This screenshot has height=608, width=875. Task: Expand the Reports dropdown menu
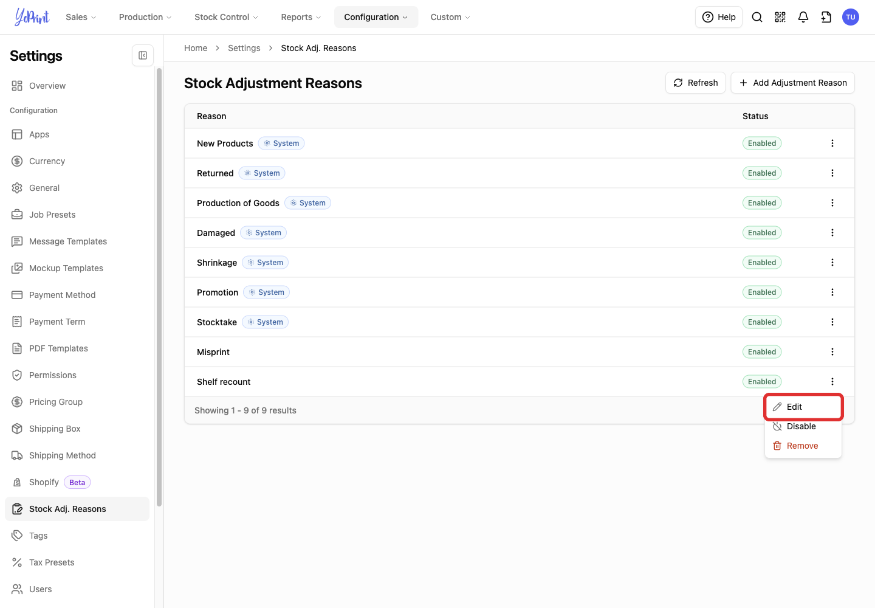tap(301, 17)
